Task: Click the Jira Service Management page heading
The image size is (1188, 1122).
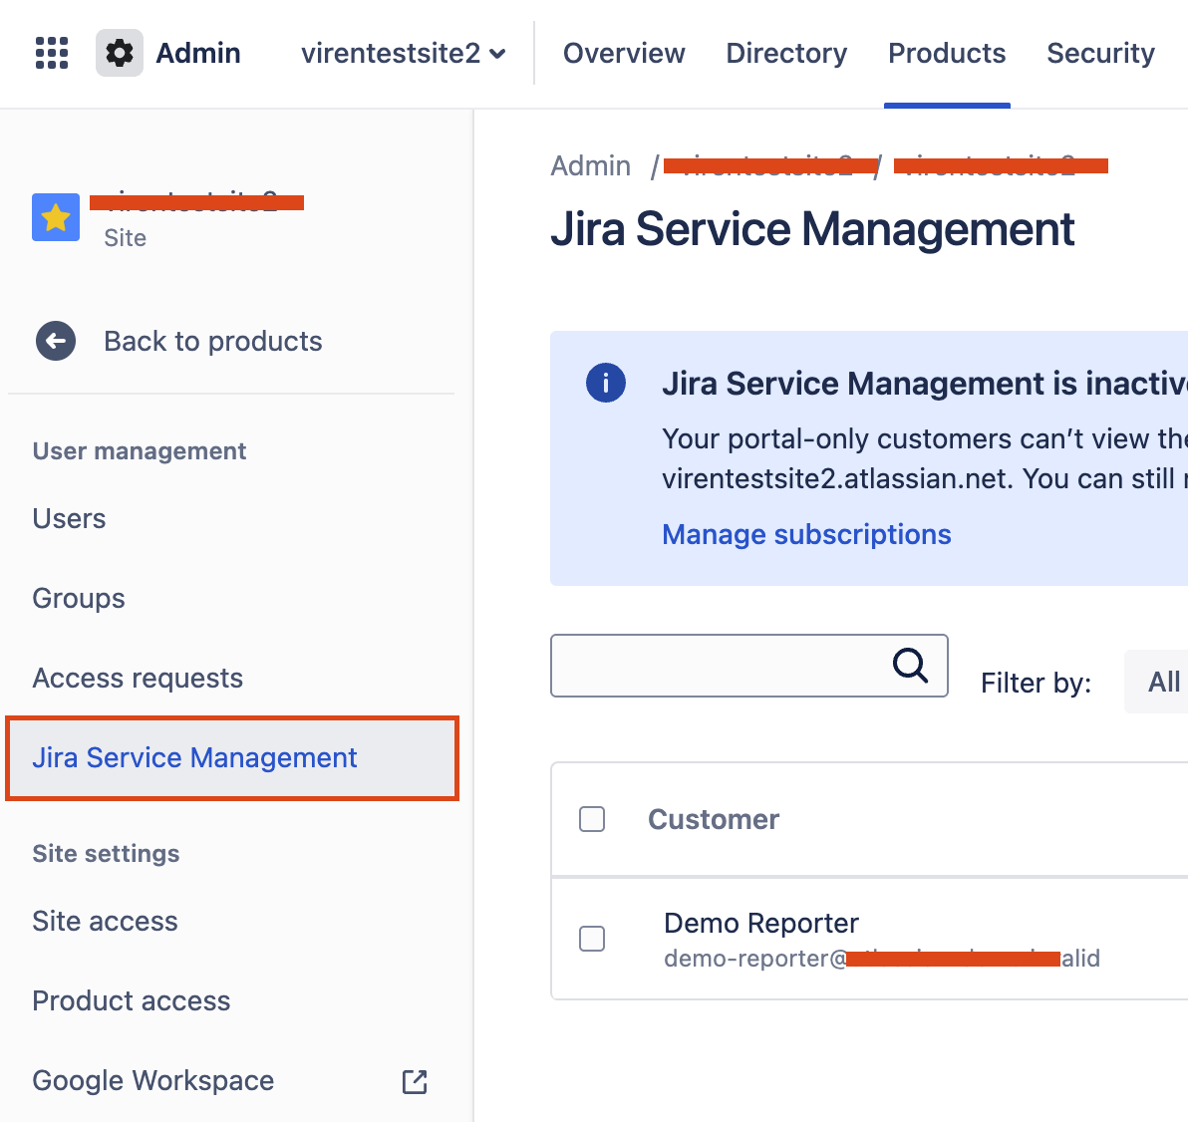Action: point(812,229)
